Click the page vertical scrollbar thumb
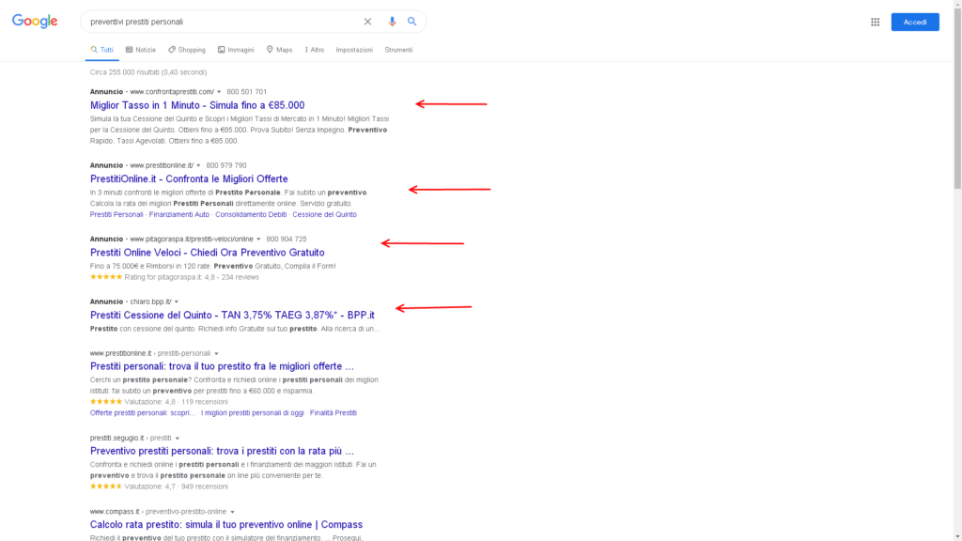The image size is (962, 541). coord(957,98)
